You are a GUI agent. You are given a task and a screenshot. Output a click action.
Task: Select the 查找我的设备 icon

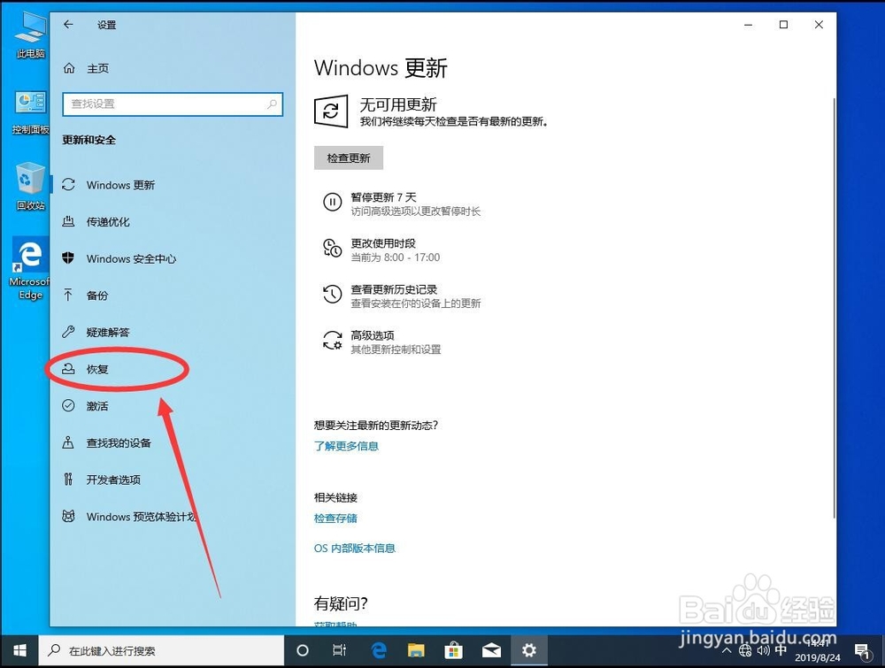pyautogui.click(x=68, y=442)
